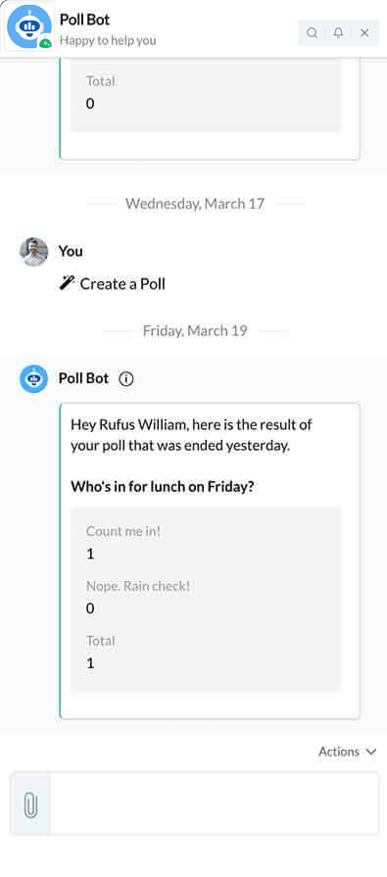This screenshot has width=387, height=877.
Task: Toggle the notification bell icon
Action: (x=338, y=33)
